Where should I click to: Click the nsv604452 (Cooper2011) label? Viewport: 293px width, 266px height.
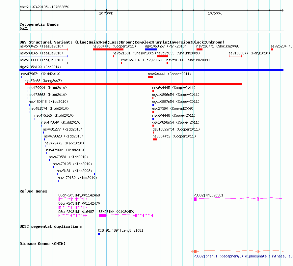tap(174, 136)
